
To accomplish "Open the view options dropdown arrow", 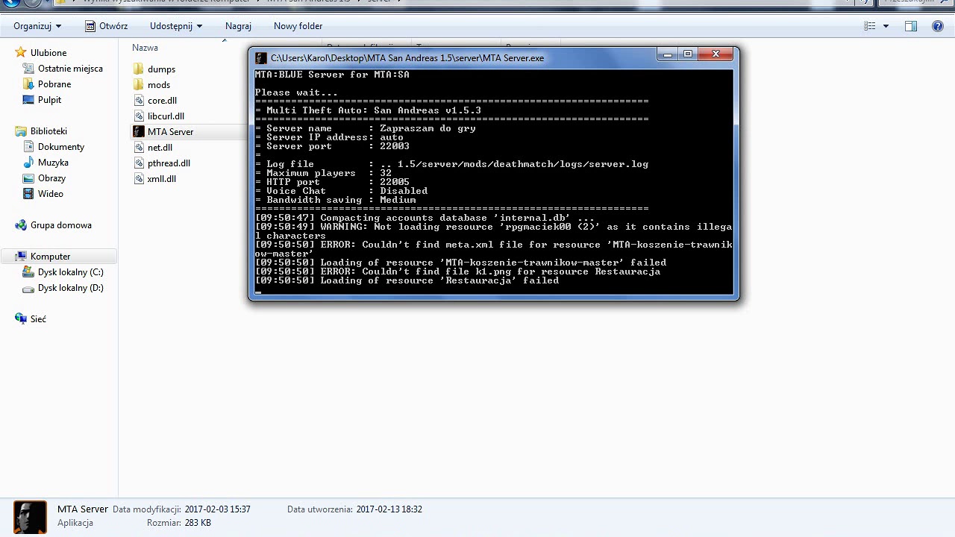I will point(886,26).
